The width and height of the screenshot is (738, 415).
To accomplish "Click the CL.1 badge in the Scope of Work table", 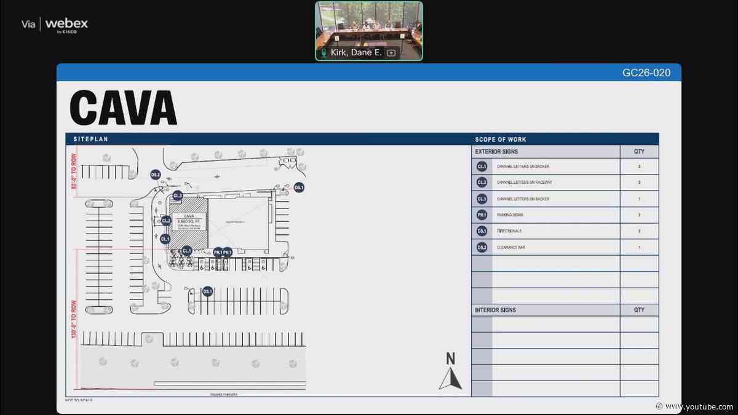I will (482, 167).
